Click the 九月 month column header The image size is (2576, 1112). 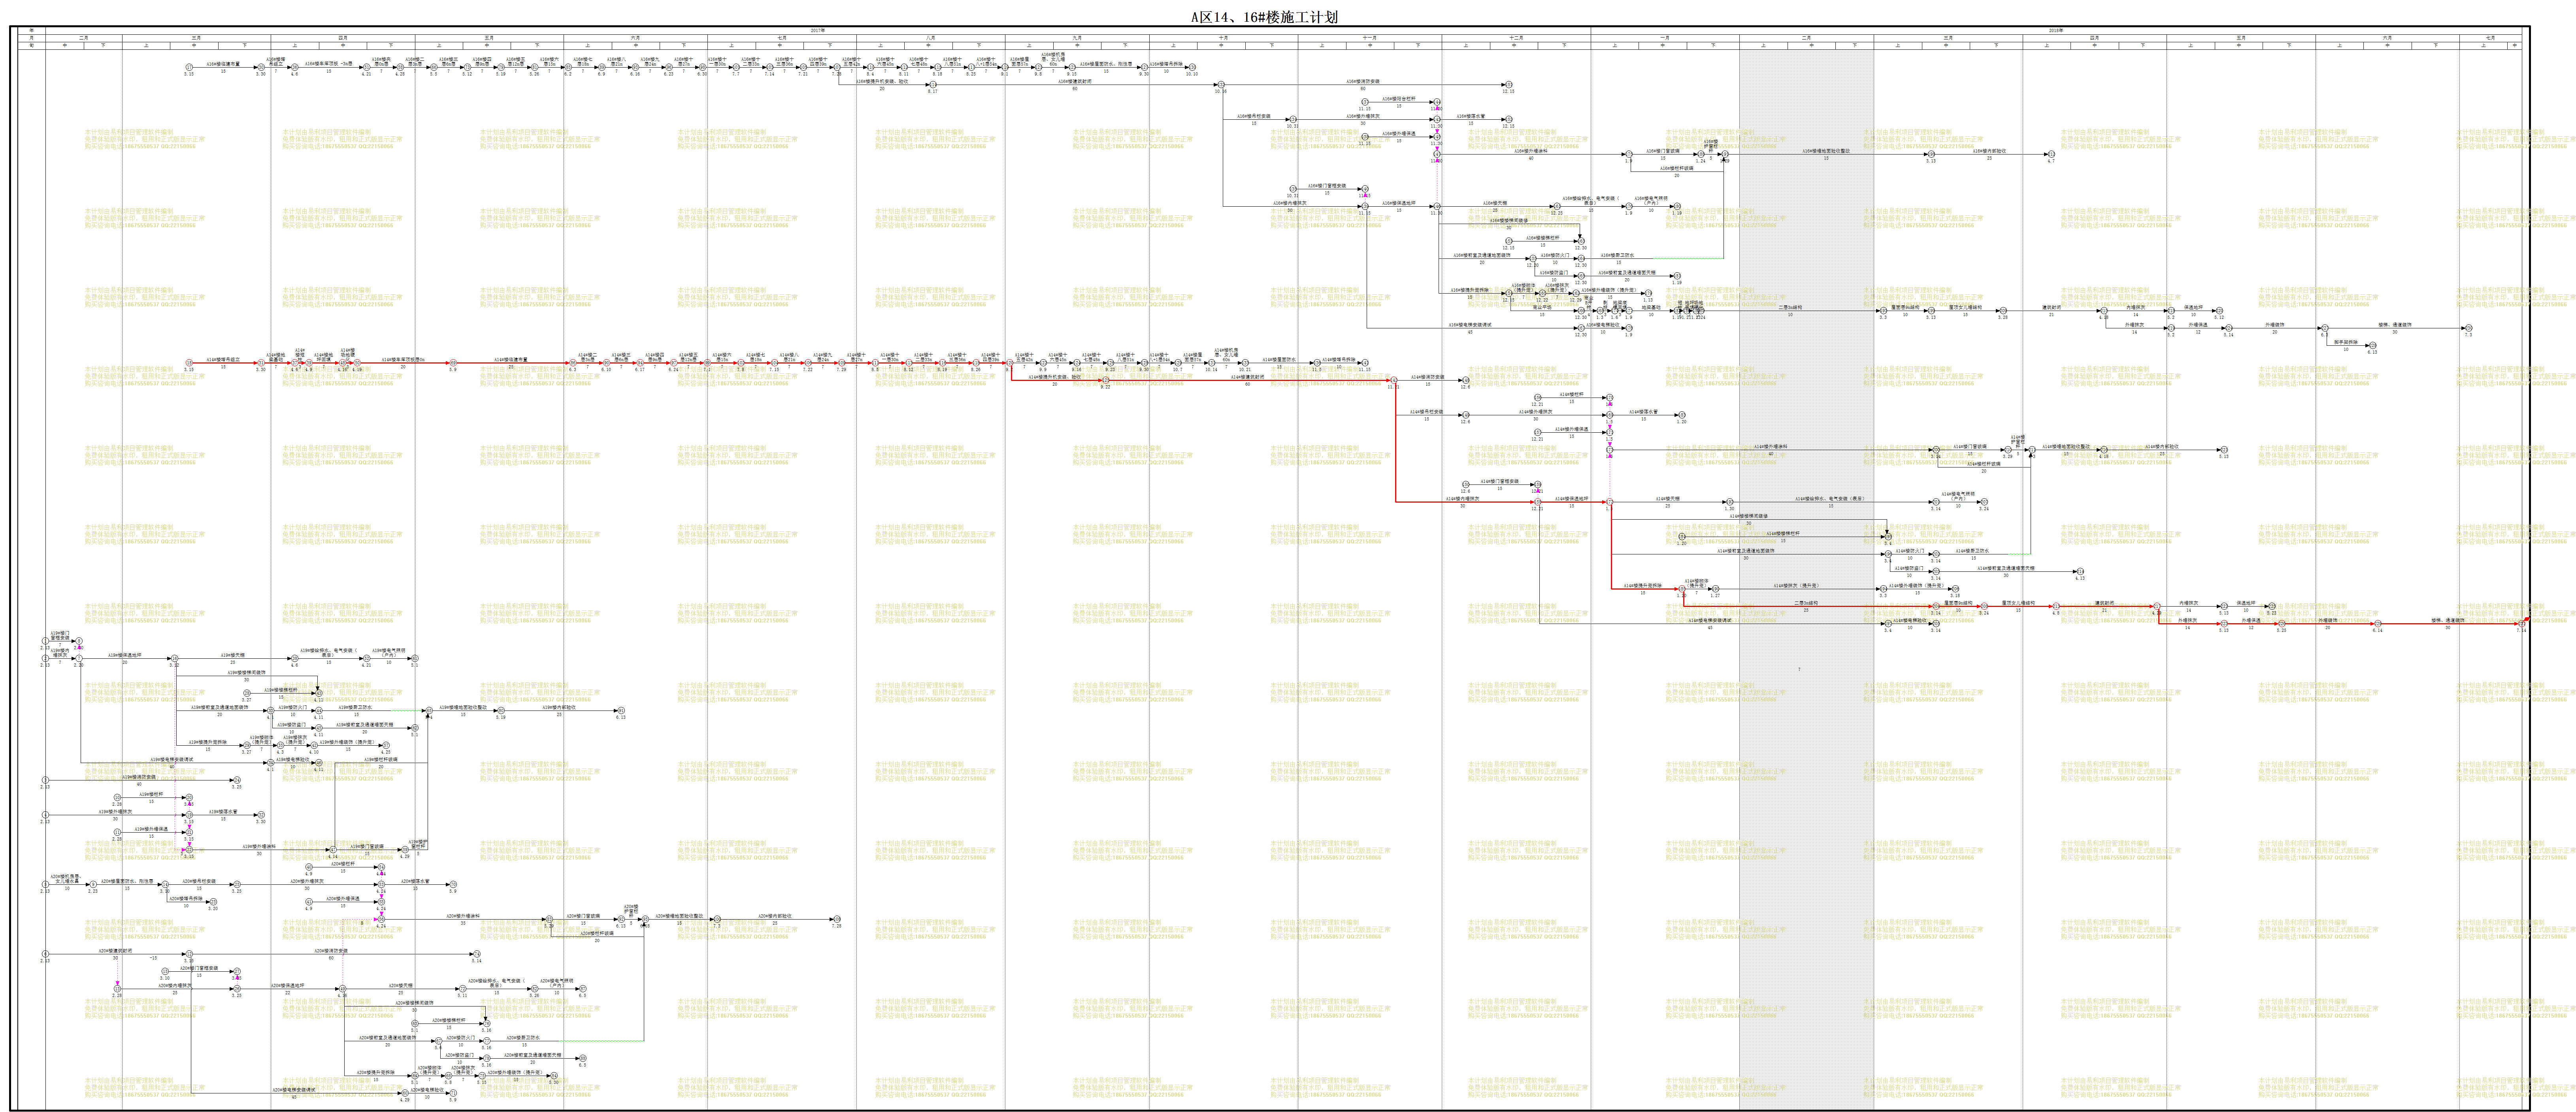coord(1077,37)
